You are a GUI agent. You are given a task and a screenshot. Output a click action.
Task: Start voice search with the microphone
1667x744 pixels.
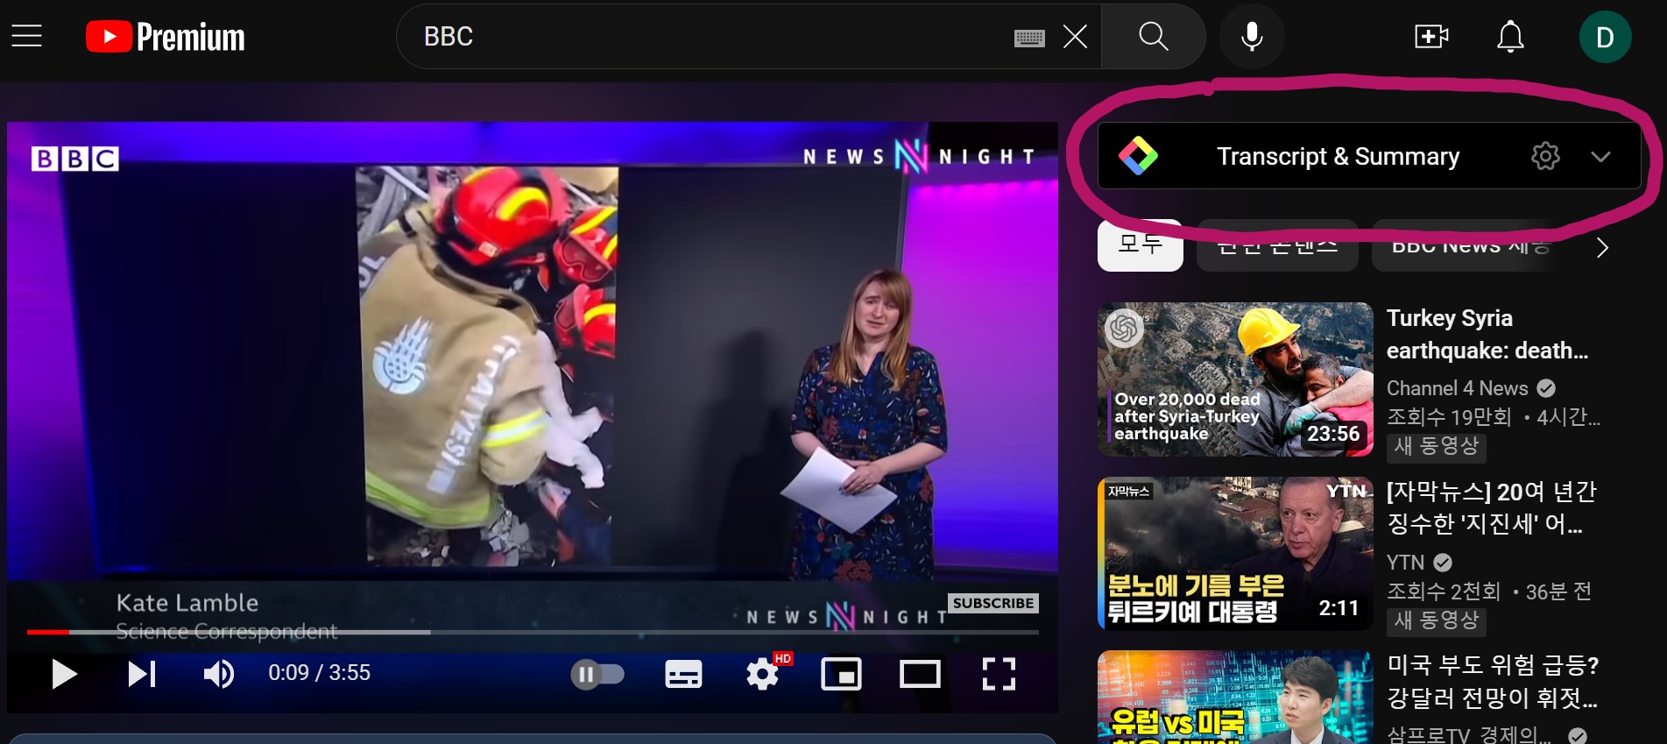click(1252, 37)
